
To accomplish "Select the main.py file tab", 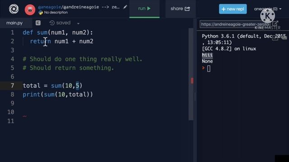I will [x=14, y=23].
